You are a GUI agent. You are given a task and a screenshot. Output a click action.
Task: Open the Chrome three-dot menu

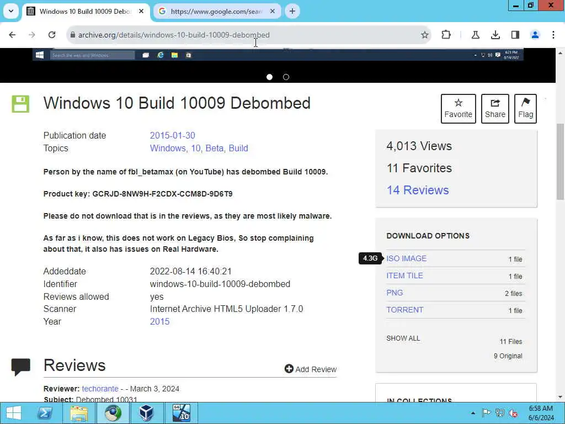553,35
